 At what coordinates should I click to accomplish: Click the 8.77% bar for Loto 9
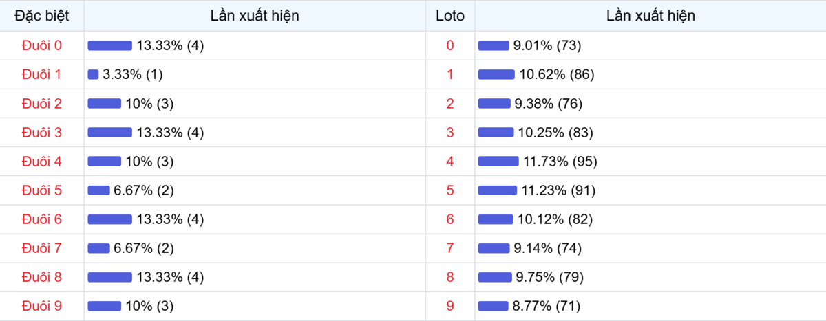[x=493, y=306]
